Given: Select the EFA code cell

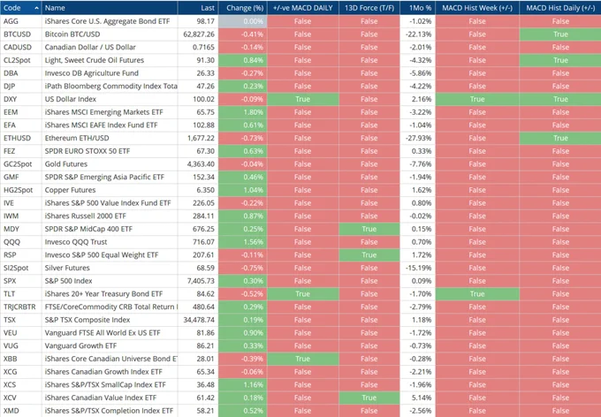Looking at the screenshot, I should coord(21,125).
